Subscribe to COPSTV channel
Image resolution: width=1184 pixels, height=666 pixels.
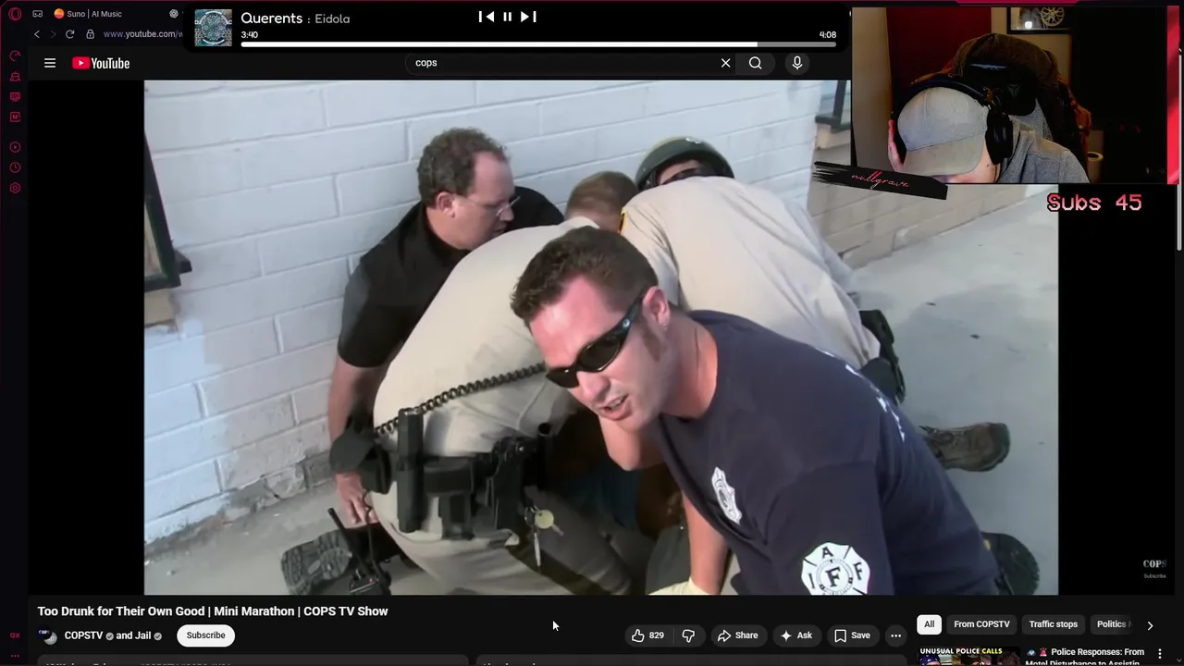[x=205, y=635]
